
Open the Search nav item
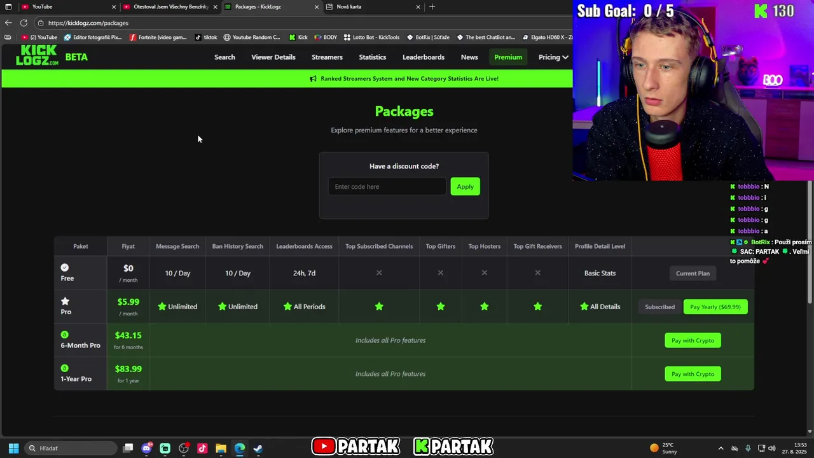pyautogui.click(x=224, y=57)
